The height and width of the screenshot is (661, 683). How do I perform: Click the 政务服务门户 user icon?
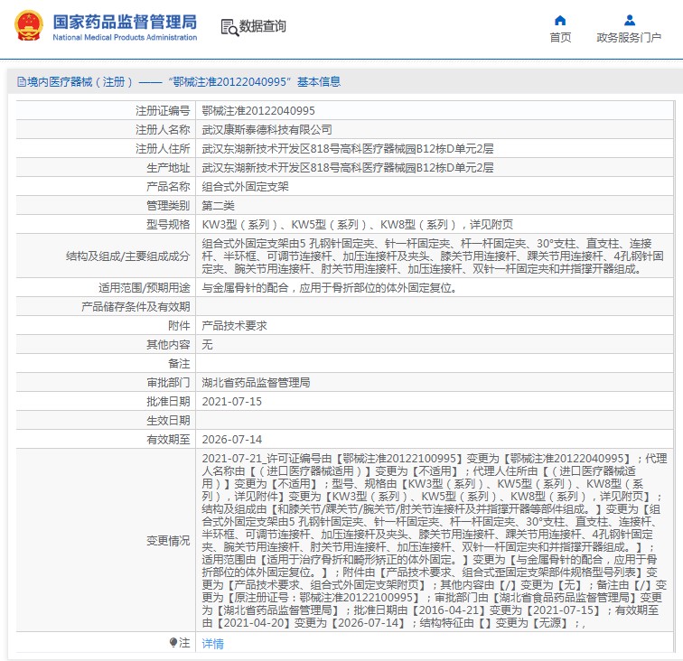(630, 21)
